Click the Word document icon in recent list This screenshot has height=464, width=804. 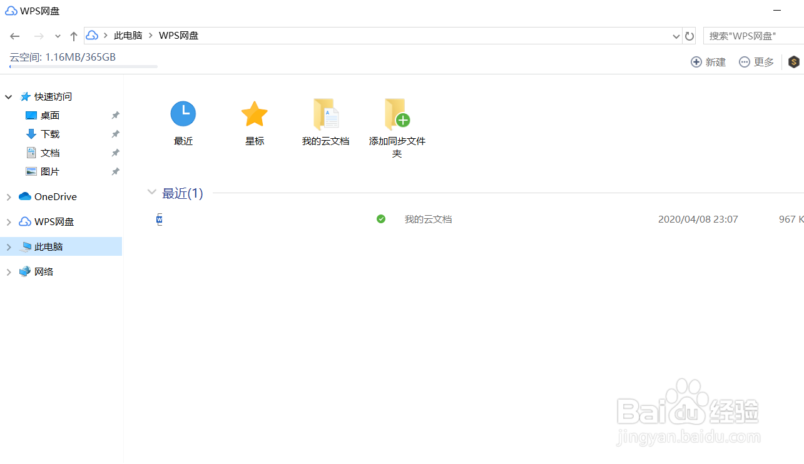click(x=160, y=219)
